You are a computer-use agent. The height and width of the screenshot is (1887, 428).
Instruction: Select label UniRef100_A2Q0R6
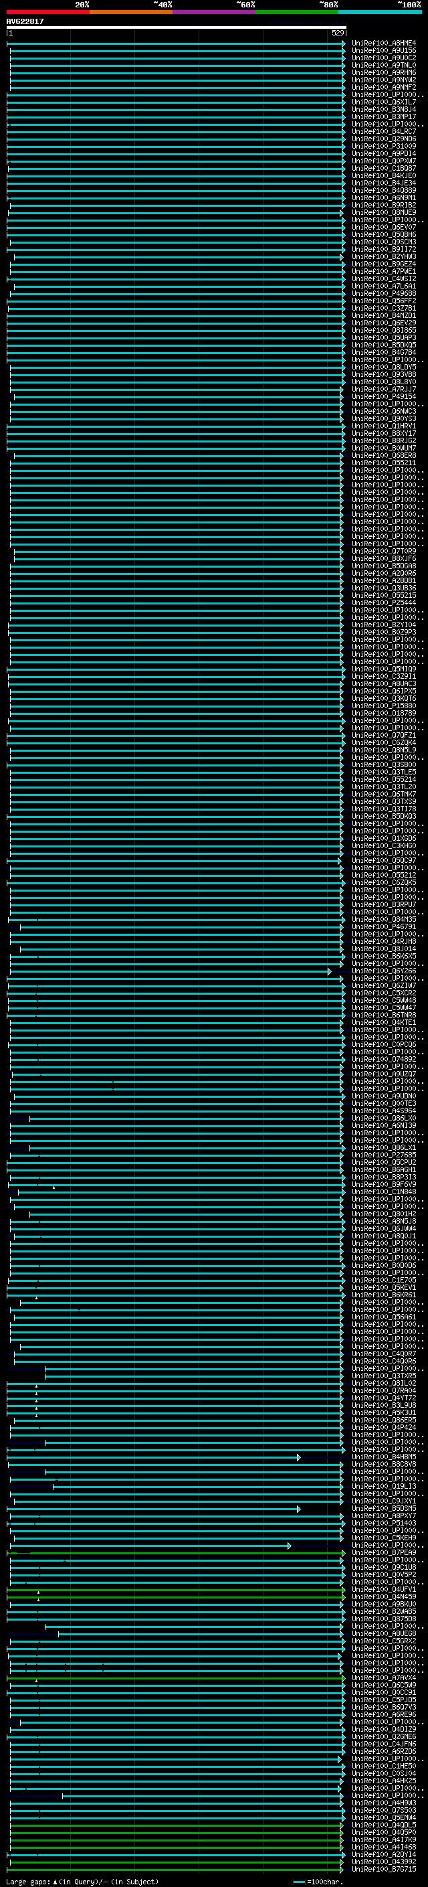(383, 573)
